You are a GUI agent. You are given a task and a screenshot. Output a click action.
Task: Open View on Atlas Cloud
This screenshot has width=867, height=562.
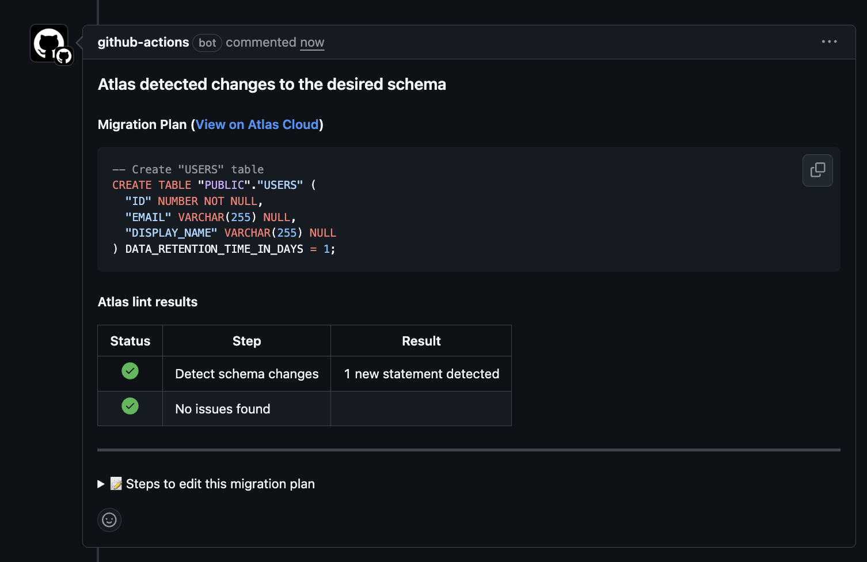pos(257,124)
